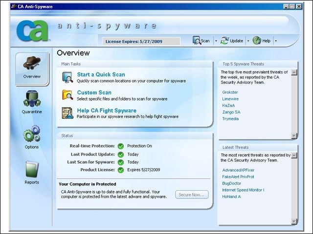313x234 pixels.
Task: Open the Custom Scan link
Action: [x=94, y=93]
